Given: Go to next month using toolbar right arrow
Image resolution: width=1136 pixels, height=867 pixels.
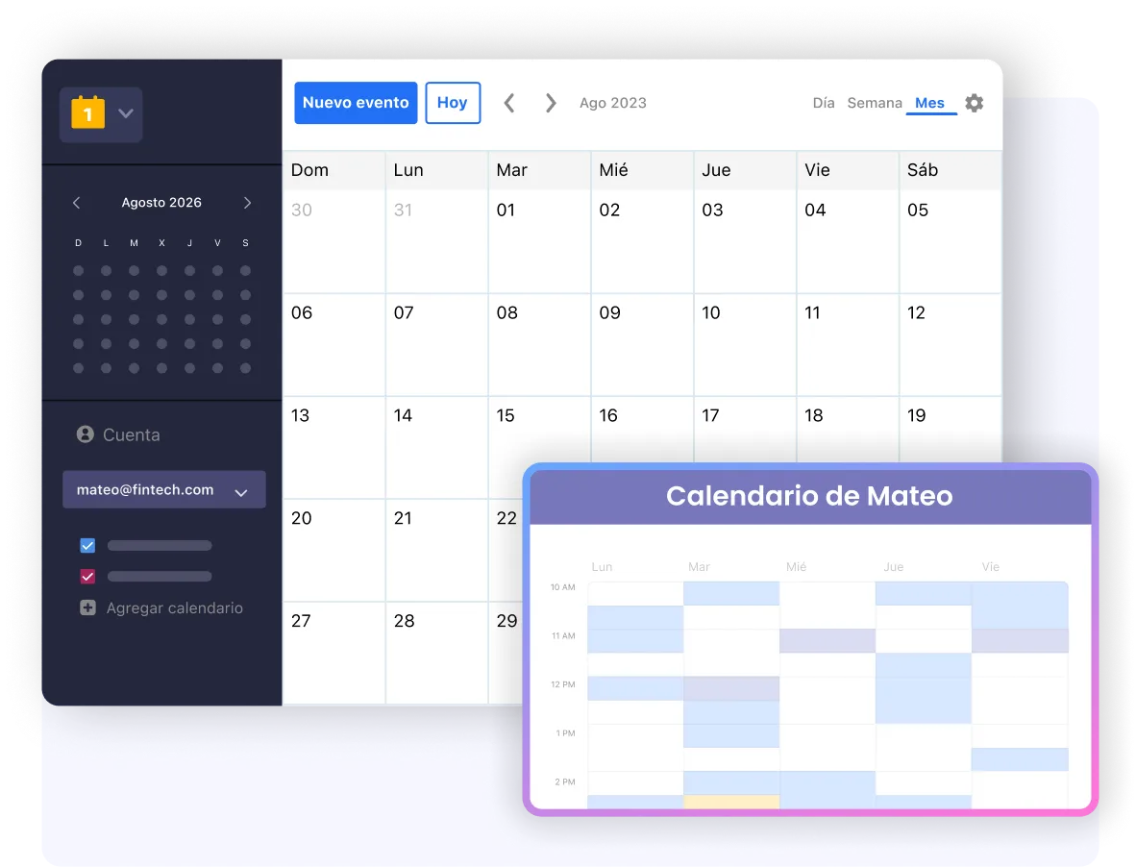Looking at the screenshot, I should [550, 103].
